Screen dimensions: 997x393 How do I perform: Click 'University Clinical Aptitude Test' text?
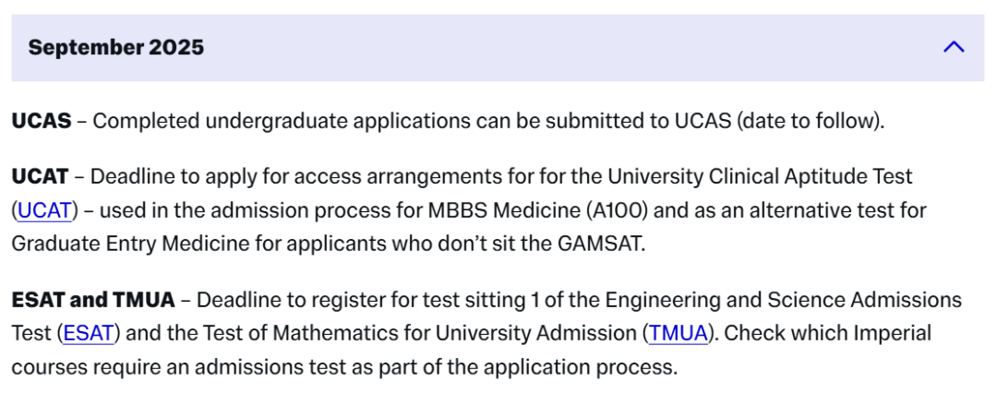[x=760, y=176]
